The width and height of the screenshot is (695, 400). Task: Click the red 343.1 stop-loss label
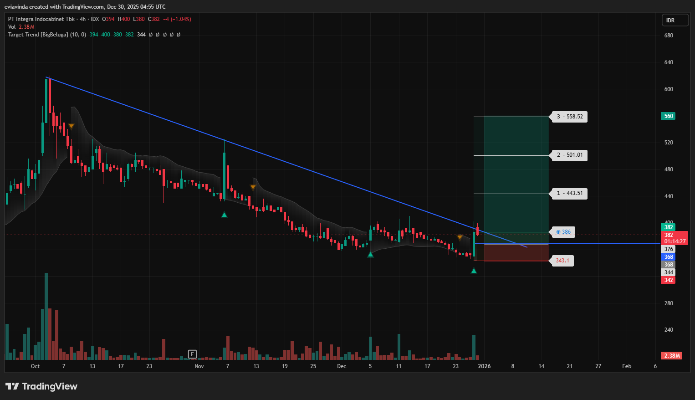(562, 261)
